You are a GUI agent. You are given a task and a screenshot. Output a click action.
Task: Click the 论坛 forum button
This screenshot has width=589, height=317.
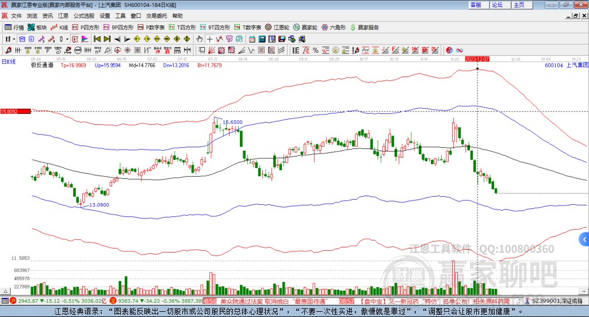click(x=500, y=5)
